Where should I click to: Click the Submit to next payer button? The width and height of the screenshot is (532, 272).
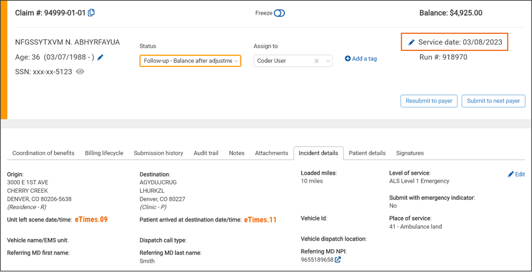(494, 101)
